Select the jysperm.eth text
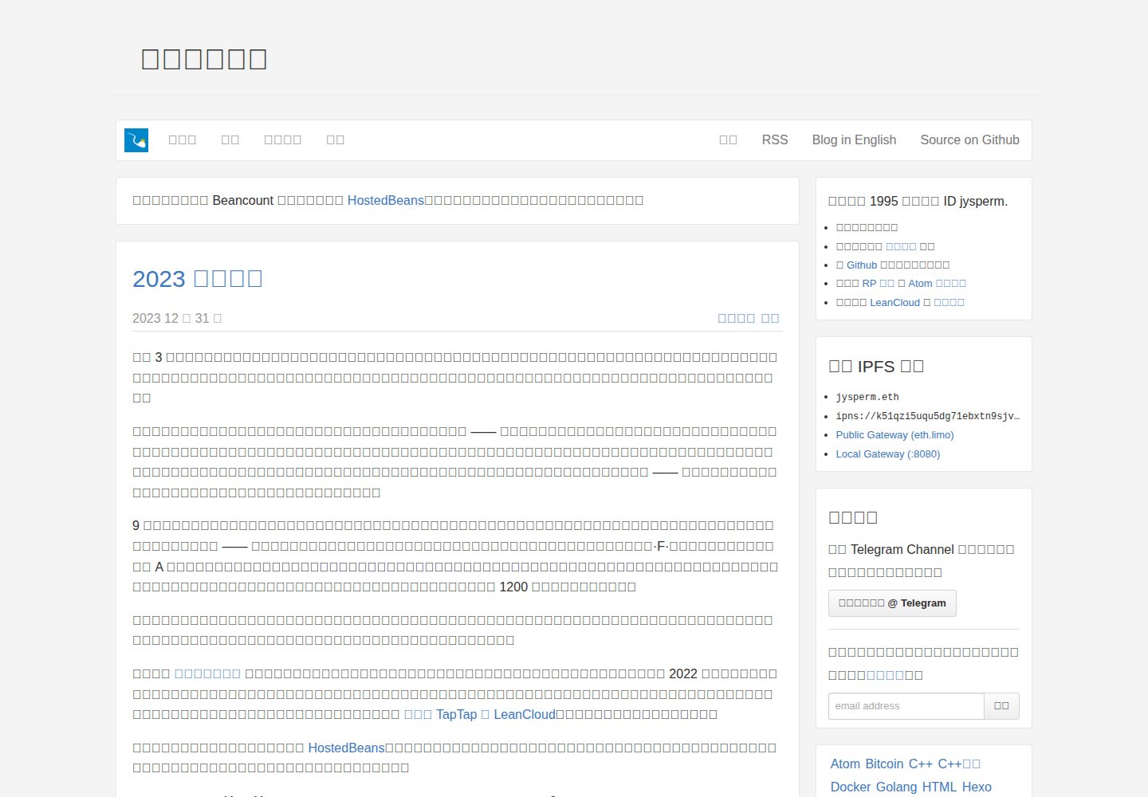 [x=867, y=397]
